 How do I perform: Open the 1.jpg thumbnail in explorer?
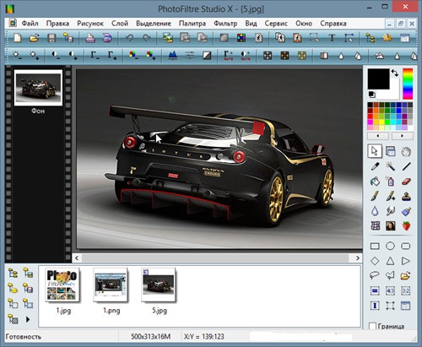click(x=62, y=285)
